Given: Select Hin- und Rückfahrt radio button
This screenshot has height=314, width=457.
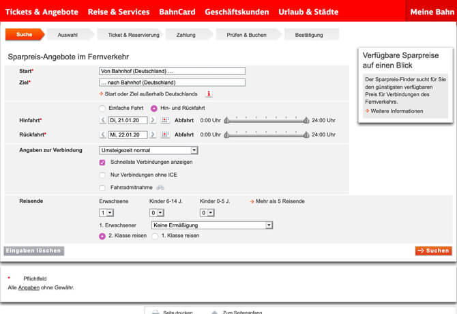Looking at the screenshot, I should tap(154, 109).
